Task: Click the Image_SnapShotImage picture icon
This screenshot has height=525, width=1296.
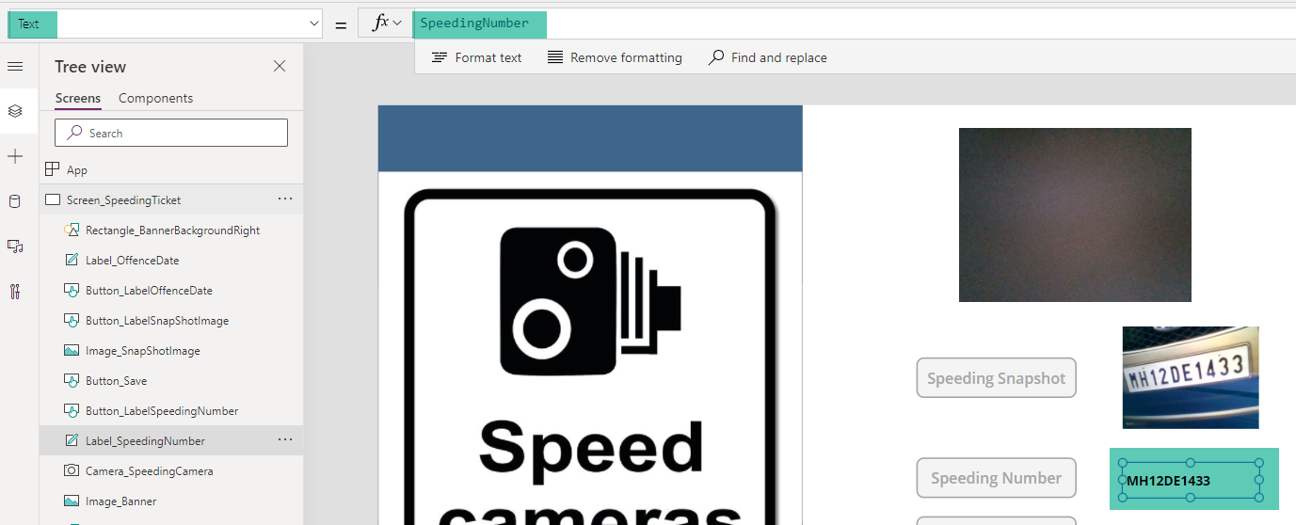Action: tap(72, 350)
